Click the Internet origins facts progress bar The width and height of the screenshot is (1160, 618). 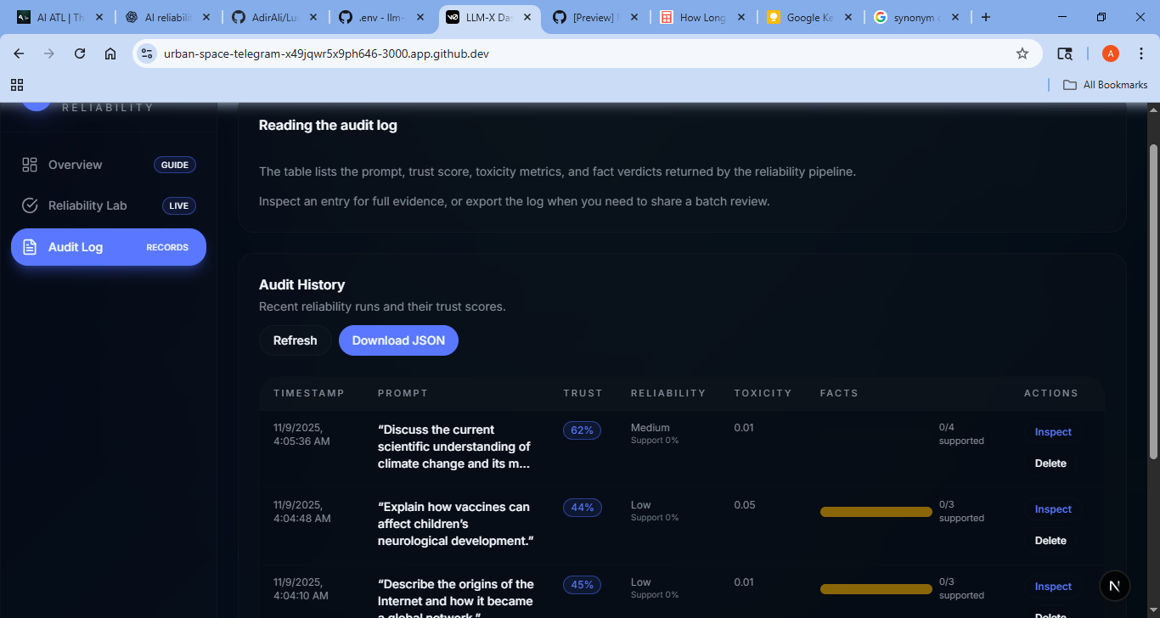(x=876, y=589)
